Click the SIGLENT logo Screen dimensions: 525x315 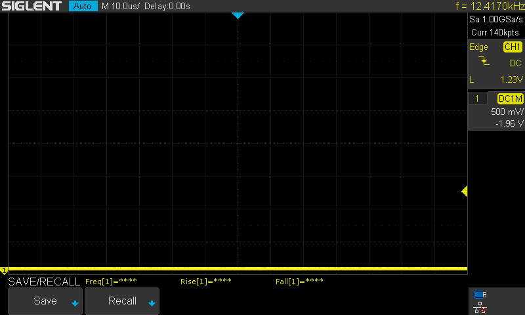pos(31,6)
